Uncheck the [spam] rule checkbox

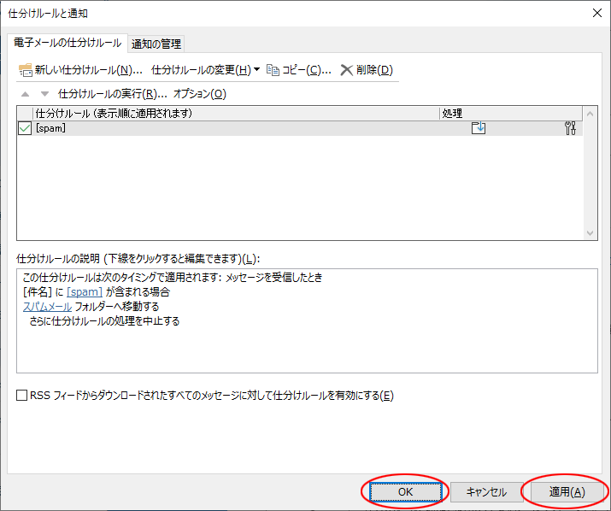click(25, 128)
